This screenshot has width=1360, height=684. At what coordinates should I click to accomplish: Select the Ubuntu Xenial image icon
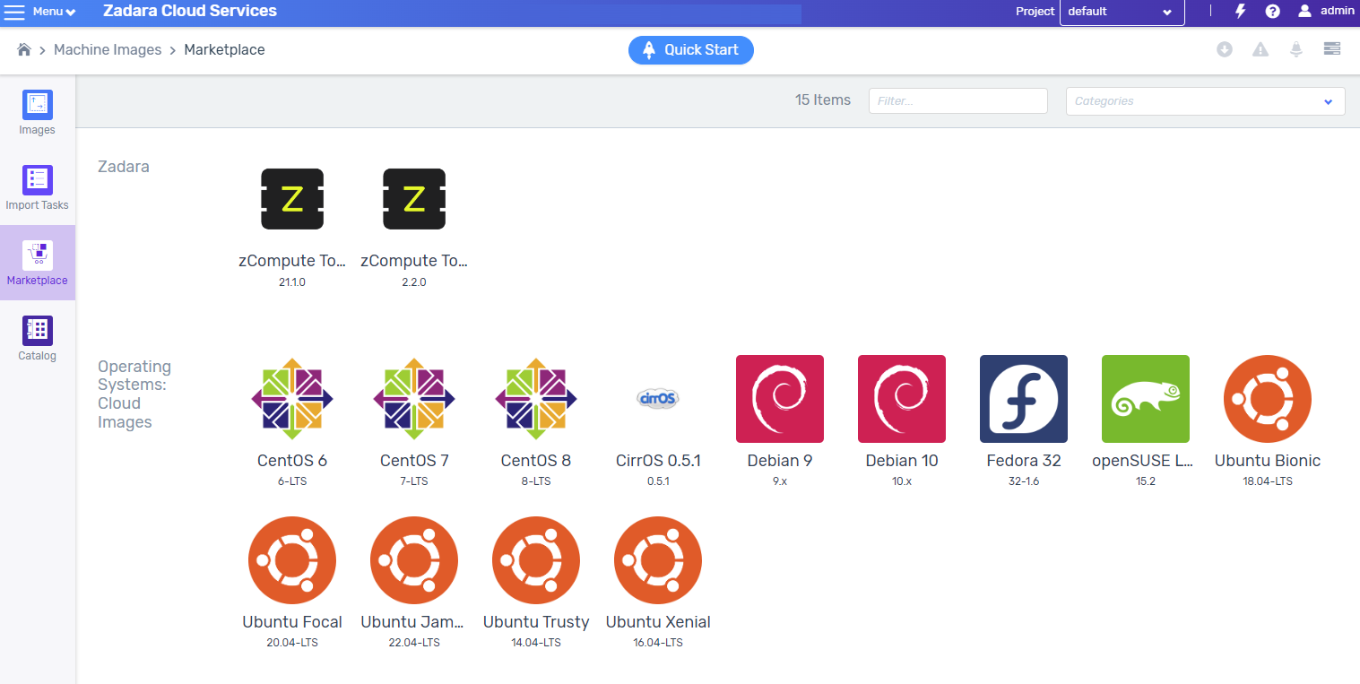tap(658, 560)
